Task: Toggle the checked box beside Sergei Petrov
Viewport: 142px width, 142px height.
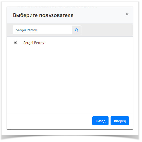Action: tap(15, 43)
